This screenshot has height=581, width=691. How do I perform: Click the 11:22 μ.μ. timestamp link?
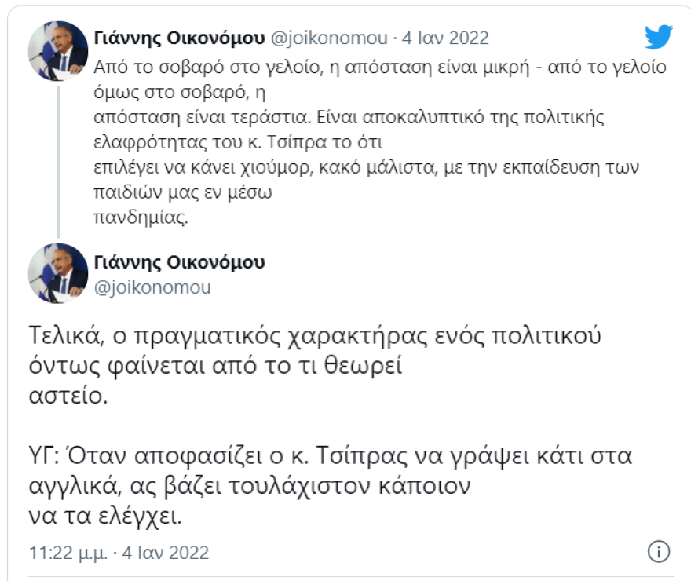(66, 553)
